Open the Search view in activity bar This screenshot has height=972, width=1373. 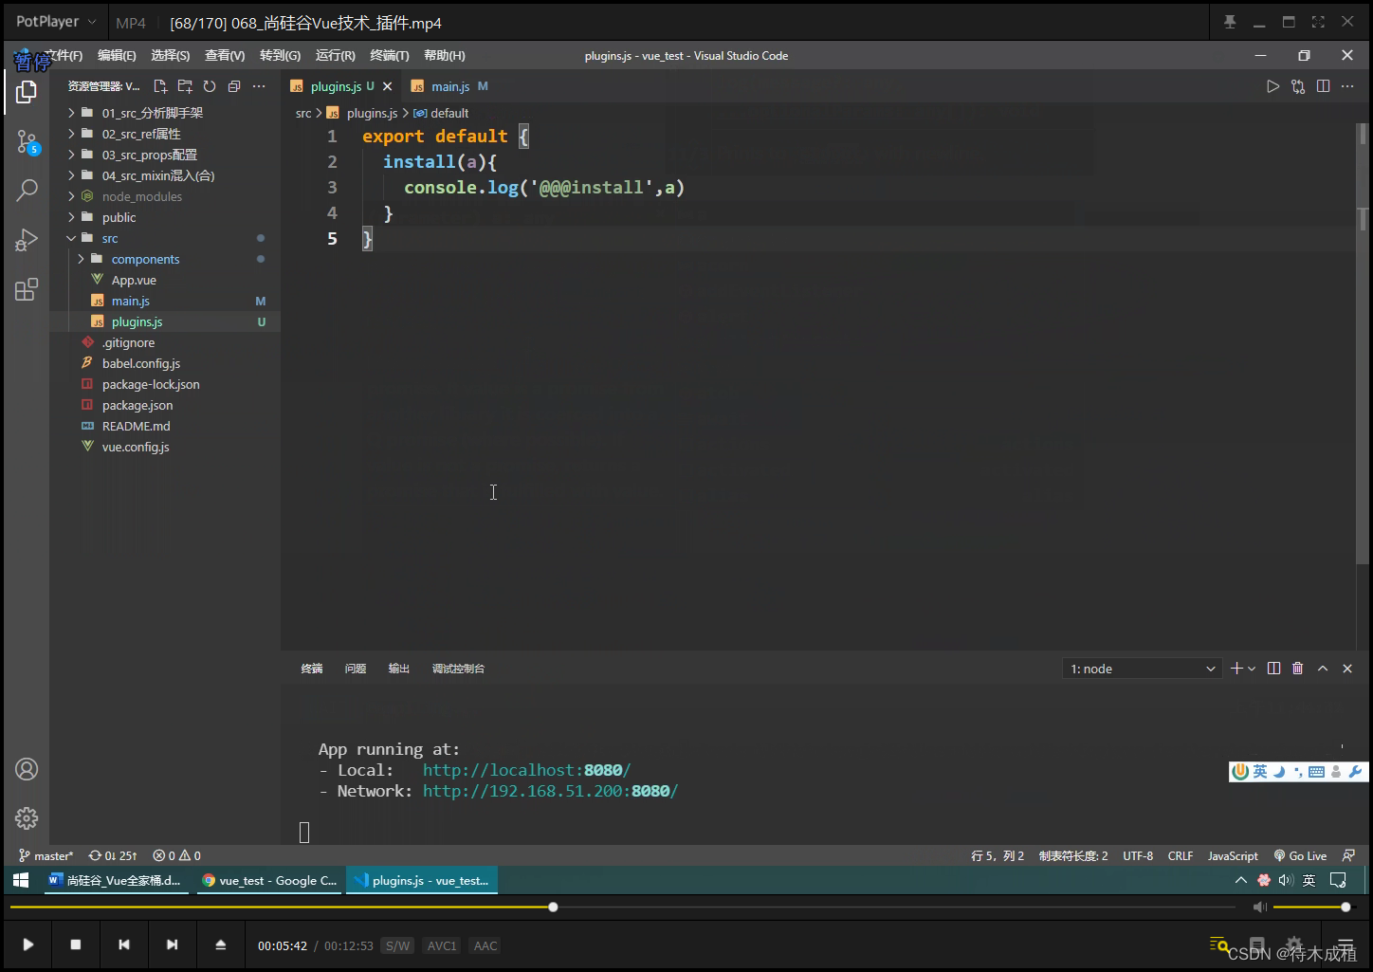pyautogui.click(x=27, y=190)
